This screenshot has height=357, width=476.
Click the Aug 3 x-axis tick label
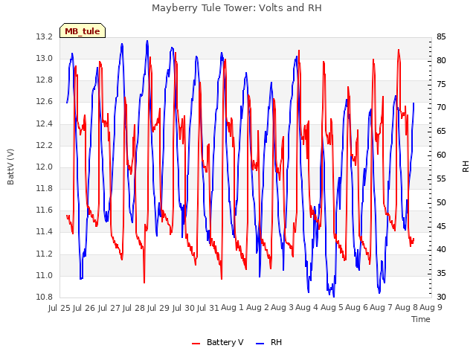point(283,307)
